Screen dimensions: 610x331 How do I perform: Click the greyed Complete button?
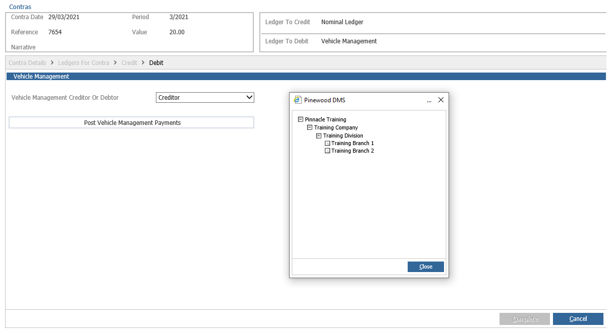tap(525, 319)
